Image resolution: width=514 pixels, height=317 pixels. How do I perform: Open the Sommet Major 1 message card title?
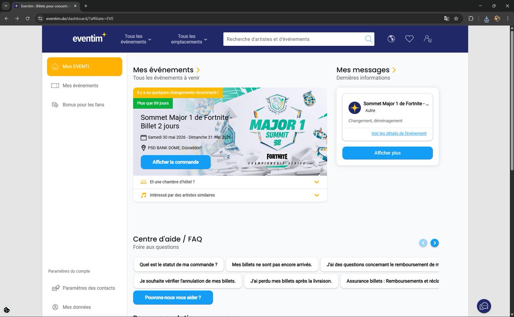[396, 104]
